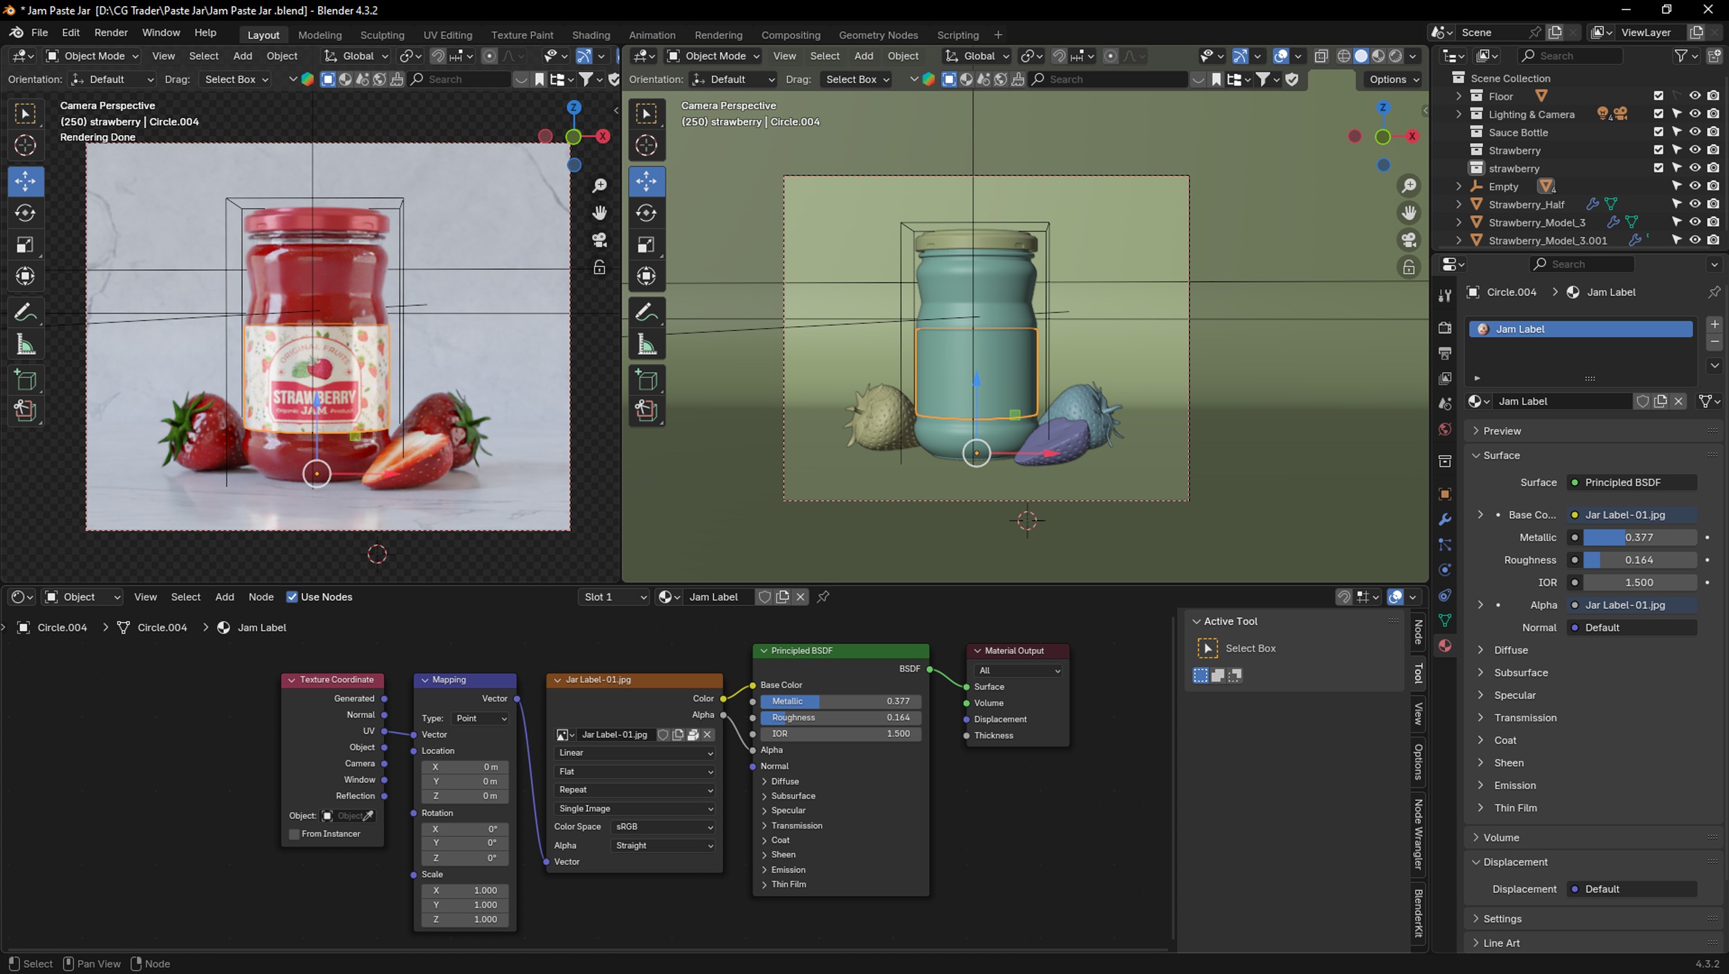
Task: Open the Slot 1 dropdown
Action: (x=613, y=597)
